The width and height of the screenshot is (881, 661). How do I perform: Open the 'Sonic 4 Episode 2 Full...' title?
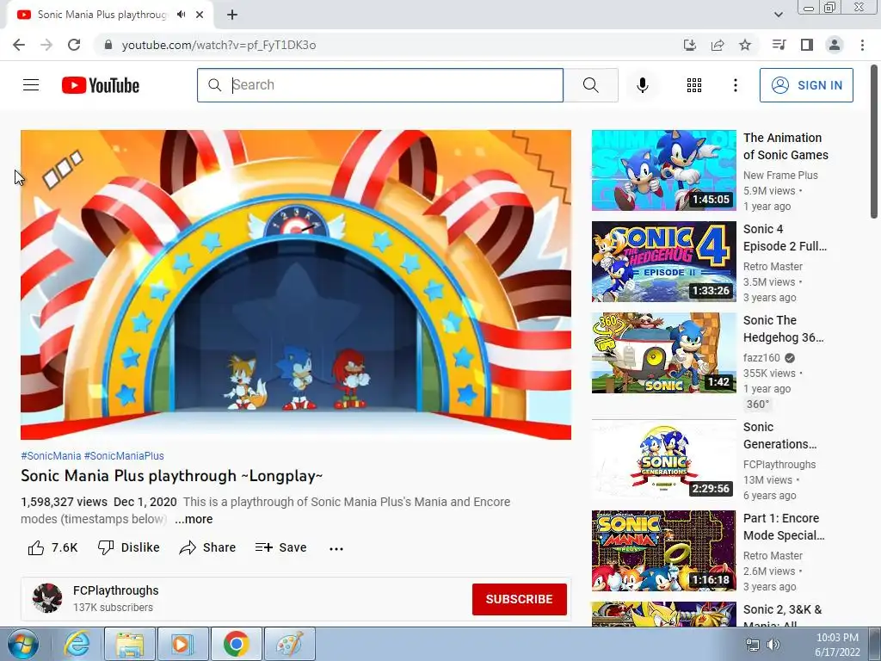(x=785, y=238)
